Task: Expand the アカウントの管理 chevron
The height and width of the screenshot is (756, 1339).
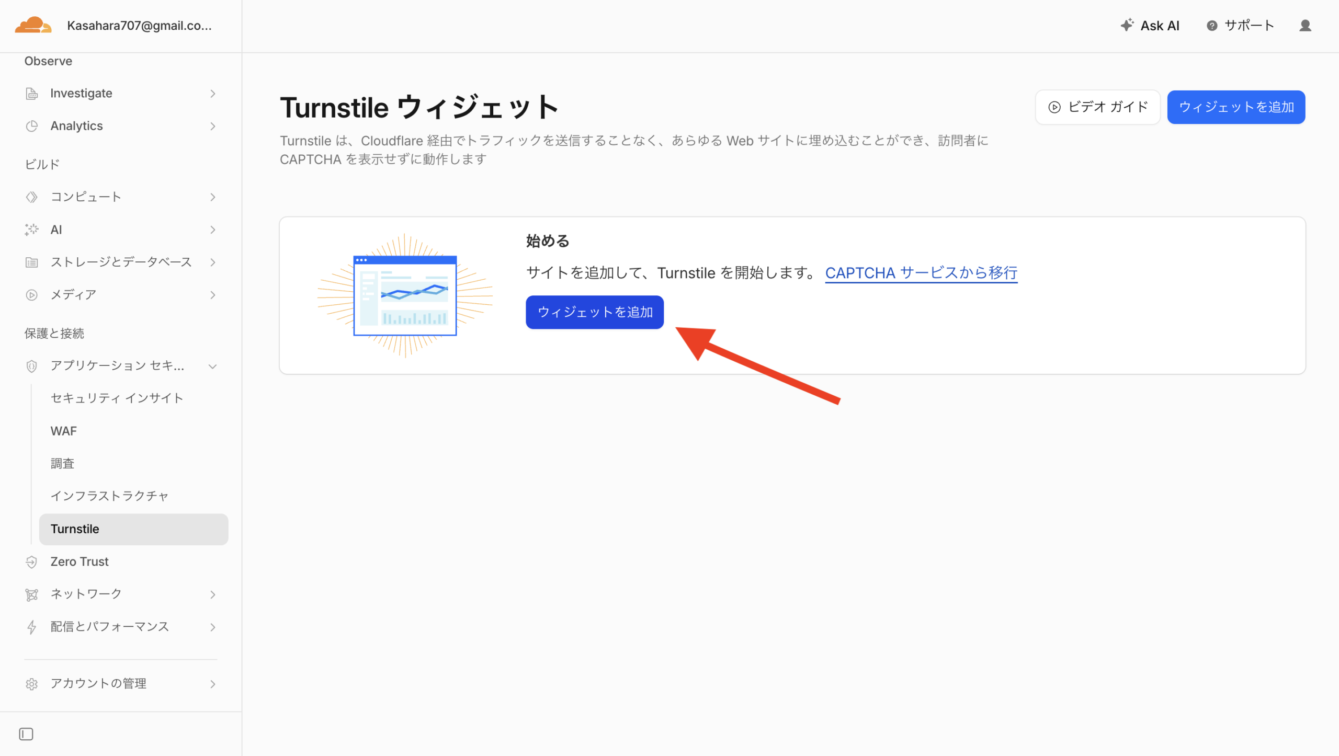Action: tap(213, 684)
